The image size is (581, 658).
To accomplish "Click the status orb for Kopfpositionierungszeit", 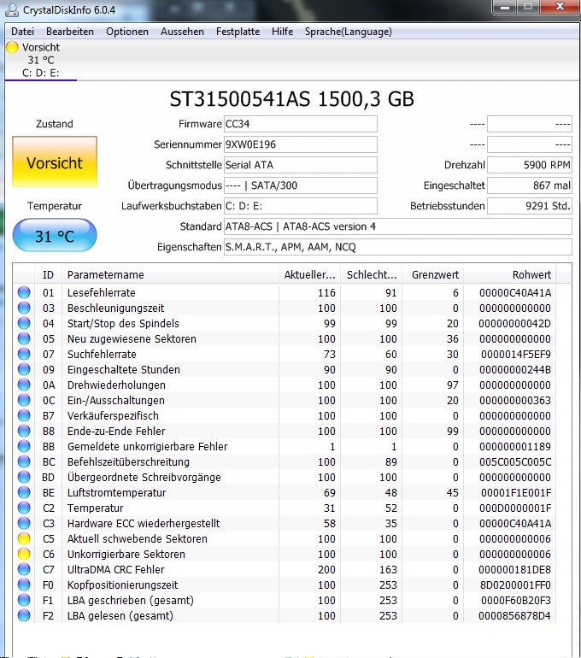I will tap(24, 585).
